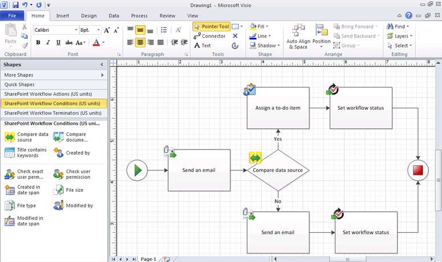442x262 pixels.
Task: Click the Text Block tool icon
Action: pos(235,46)
